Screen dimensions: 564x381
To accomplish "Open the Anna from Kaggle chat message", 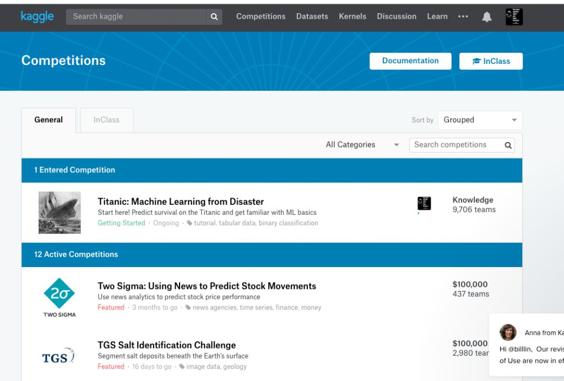I will [527, 345].
